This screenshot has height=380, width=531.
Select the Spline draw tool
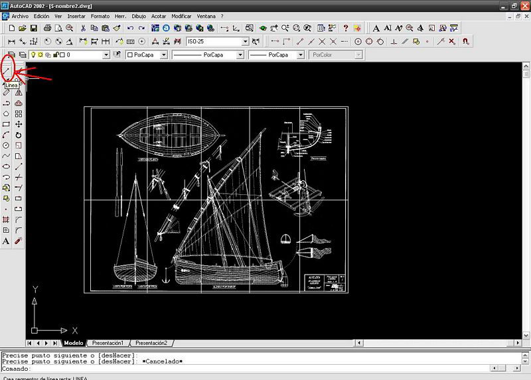6,156
